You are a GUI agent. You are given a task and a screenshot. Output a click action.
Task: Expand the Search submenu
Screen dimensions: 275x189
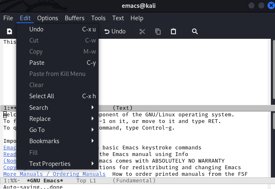click(x=57, y=108)
